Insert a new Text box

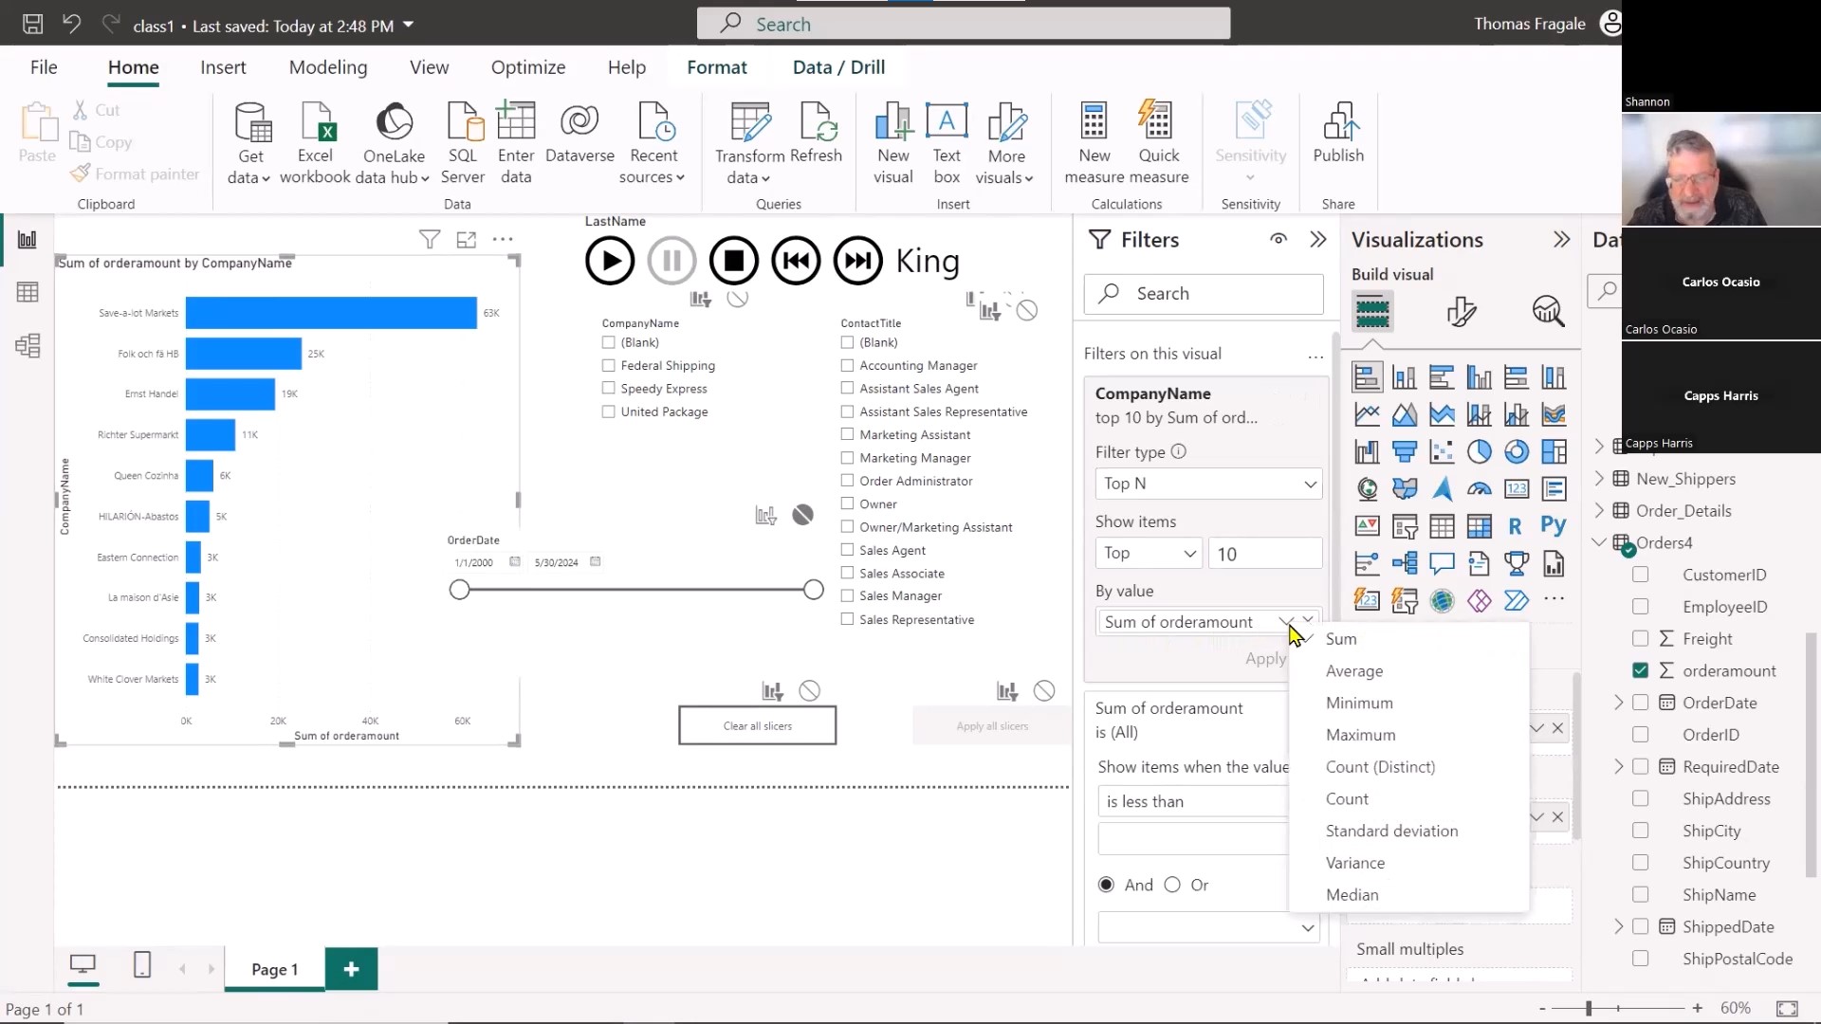(946, 140)
